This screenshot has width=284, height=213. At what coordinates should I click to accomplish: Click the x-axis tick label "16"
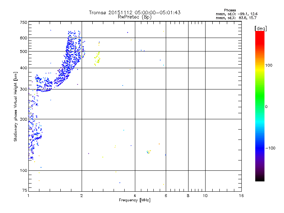click(x=241, y=196)
